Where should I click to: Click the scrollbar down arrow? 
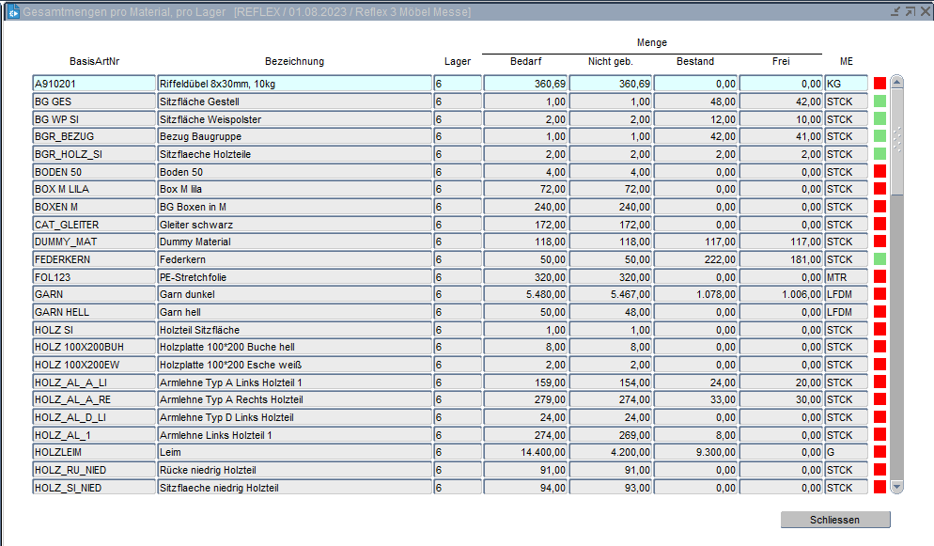click(896, 487)
